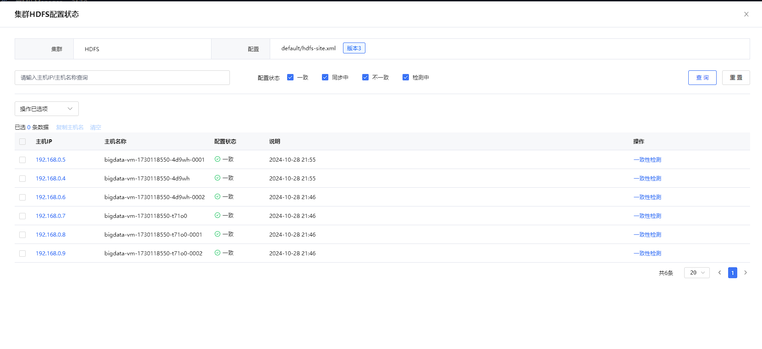Click 复制主机名 link
The image size is (762, 349).
(70, 127)
